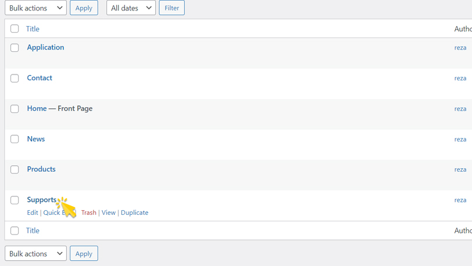The width and height of the screenshot is (472, 266).
Task: Click the top Apply button
Action: click(x=84, y=8)
